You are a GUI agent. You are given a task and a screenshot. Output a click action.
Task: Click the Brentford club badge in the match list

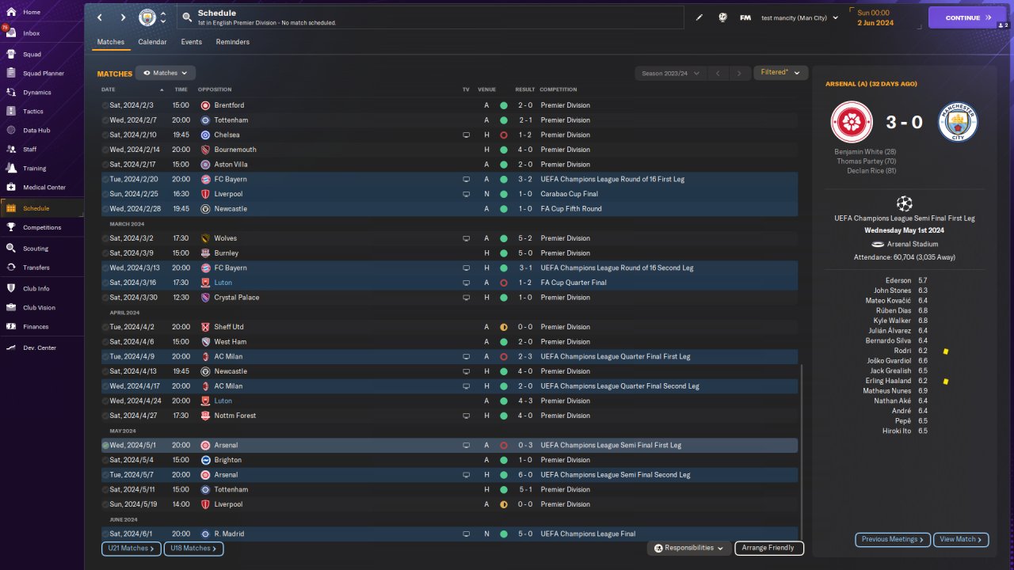(x=205, y=105)
